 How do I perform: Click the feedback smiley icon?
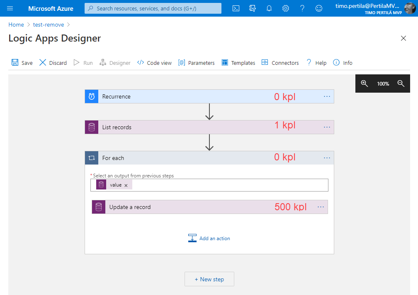pyautogui.click(x=319, y=8)
